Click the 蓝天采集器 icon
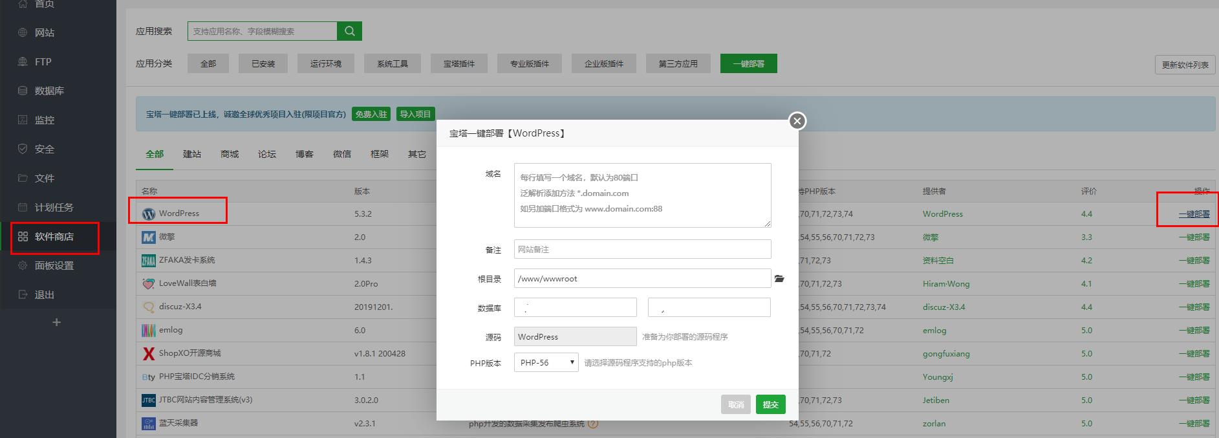The width and height of the screenshot is (1219, 438). click(x=149, y=423)
